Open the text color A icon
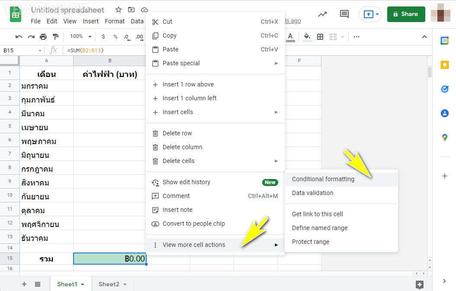Image resolution: width=456 pixels, height=291 pixels. tap(290, 37)
